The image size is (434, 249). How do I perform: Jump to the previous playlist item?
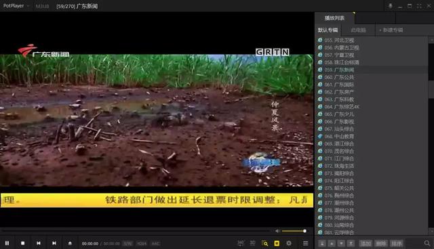click(x=39, y=243)
